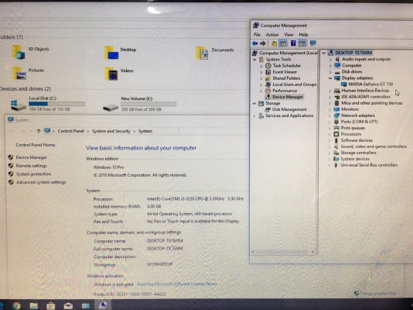
Task: Select the Disk Management icon
Action: [x=268, y=109]
